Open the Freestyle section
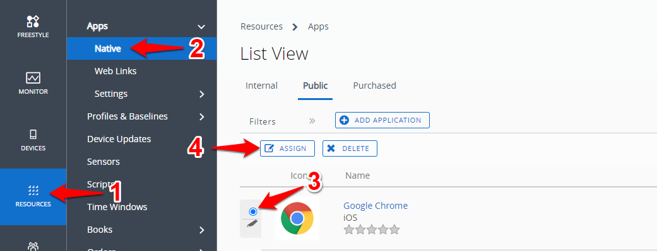The width and height of the screenshot is (657, 251). tap(33, 27)
